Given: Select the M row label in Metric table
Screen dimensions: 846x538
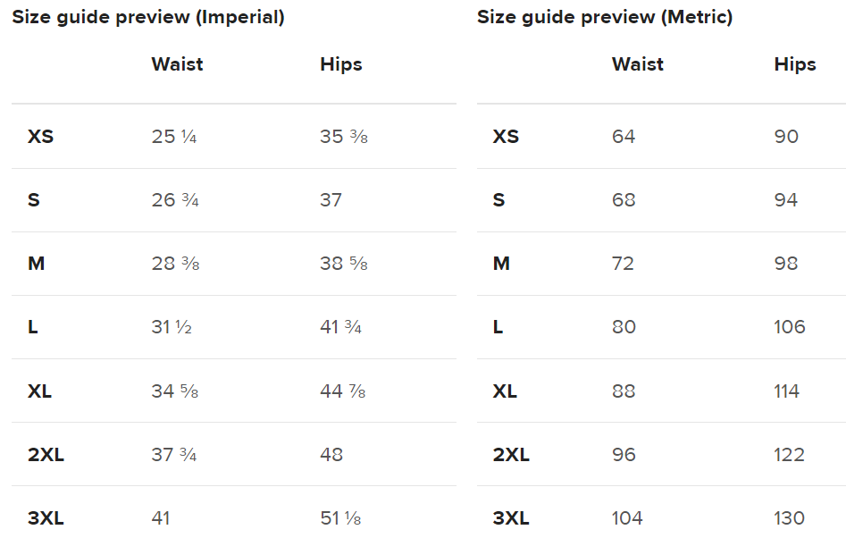Looking at the screenshot, I should click(501, 264).
